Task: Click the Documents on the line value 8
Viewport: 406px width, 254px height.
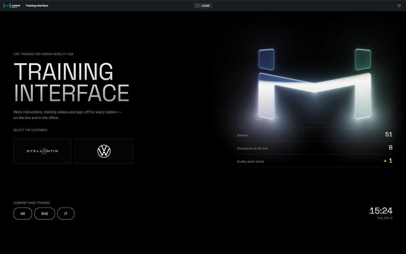Action: [x=390, y=148]
